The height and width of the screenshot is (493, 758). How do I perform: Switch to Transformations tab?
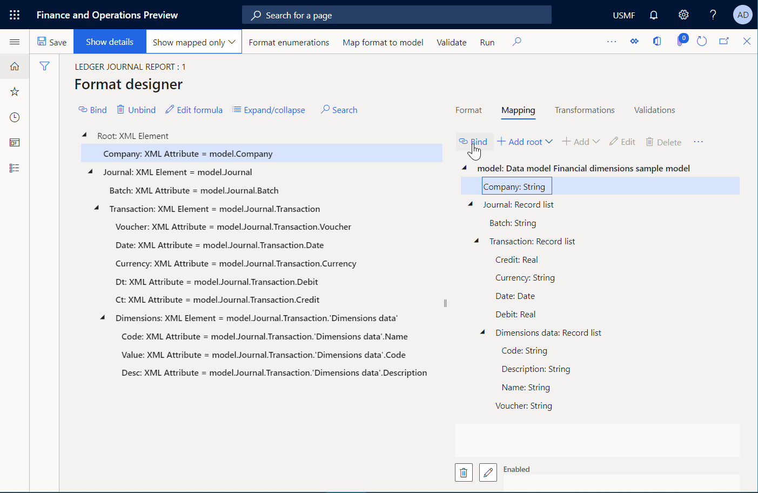pyautogui.click(x=585, y=110)
